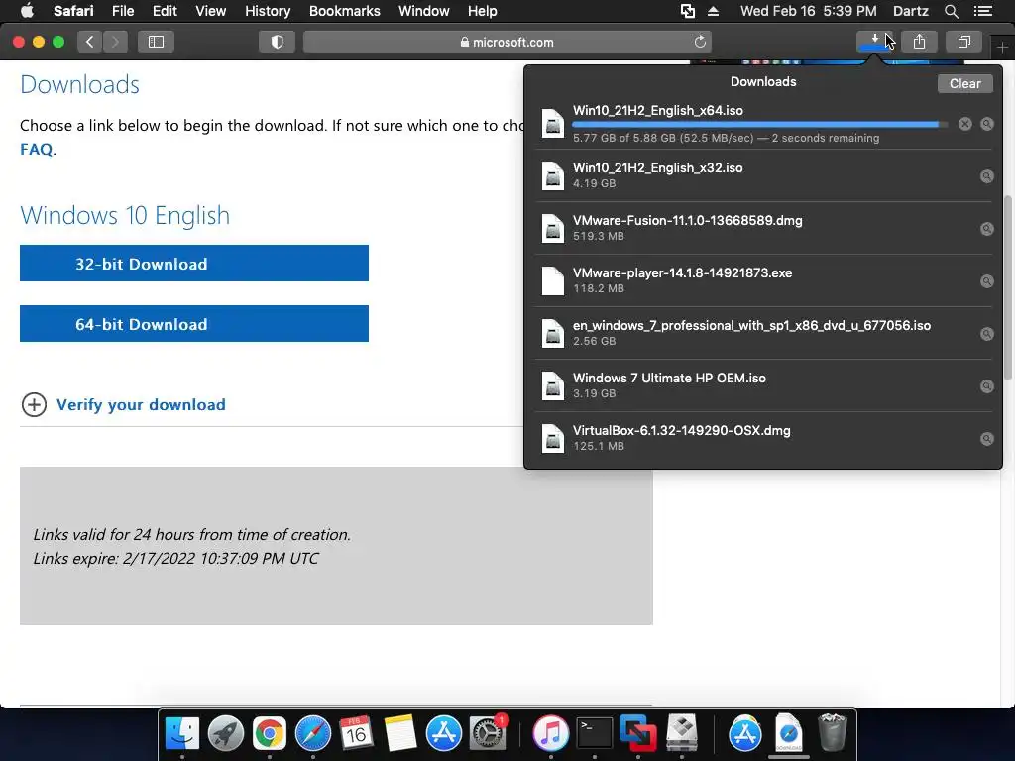Go back to the previous page
This screenshot has height=761, width=1015.
pyautogui.click(x=89, y=42)
